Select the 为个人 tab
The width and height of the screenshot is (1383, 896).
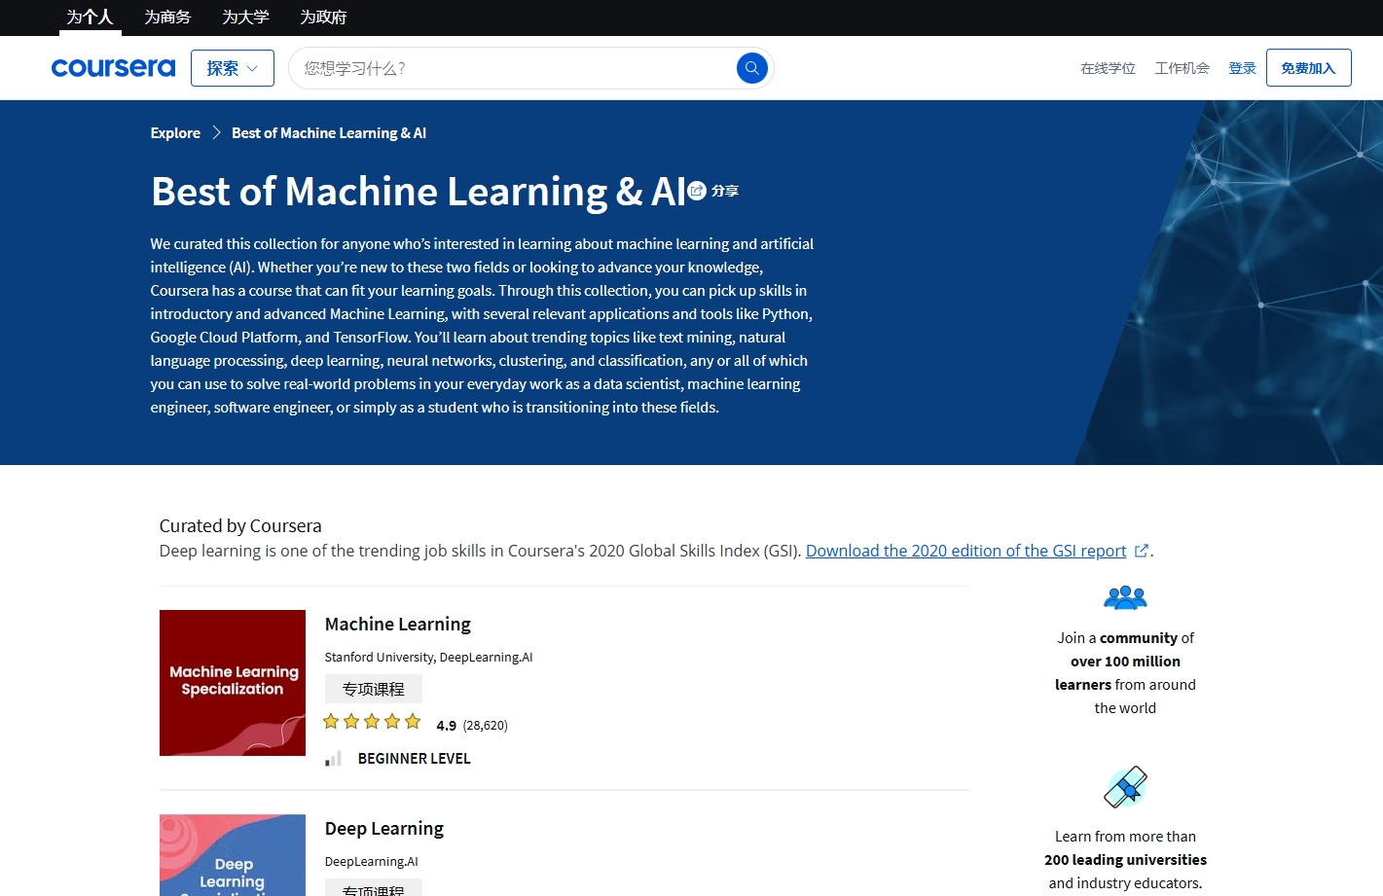click(90, 17)
